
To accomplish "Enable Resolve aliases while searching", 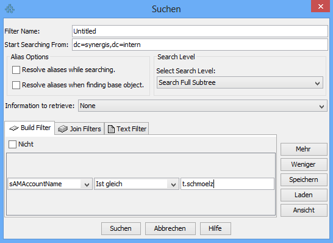I will click(16, 70).
